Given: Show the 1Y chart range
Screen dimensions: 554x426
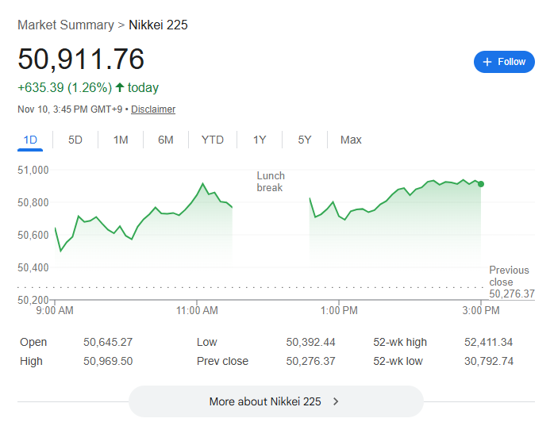Looking at the screenshot, I should [x=260, y=140].
